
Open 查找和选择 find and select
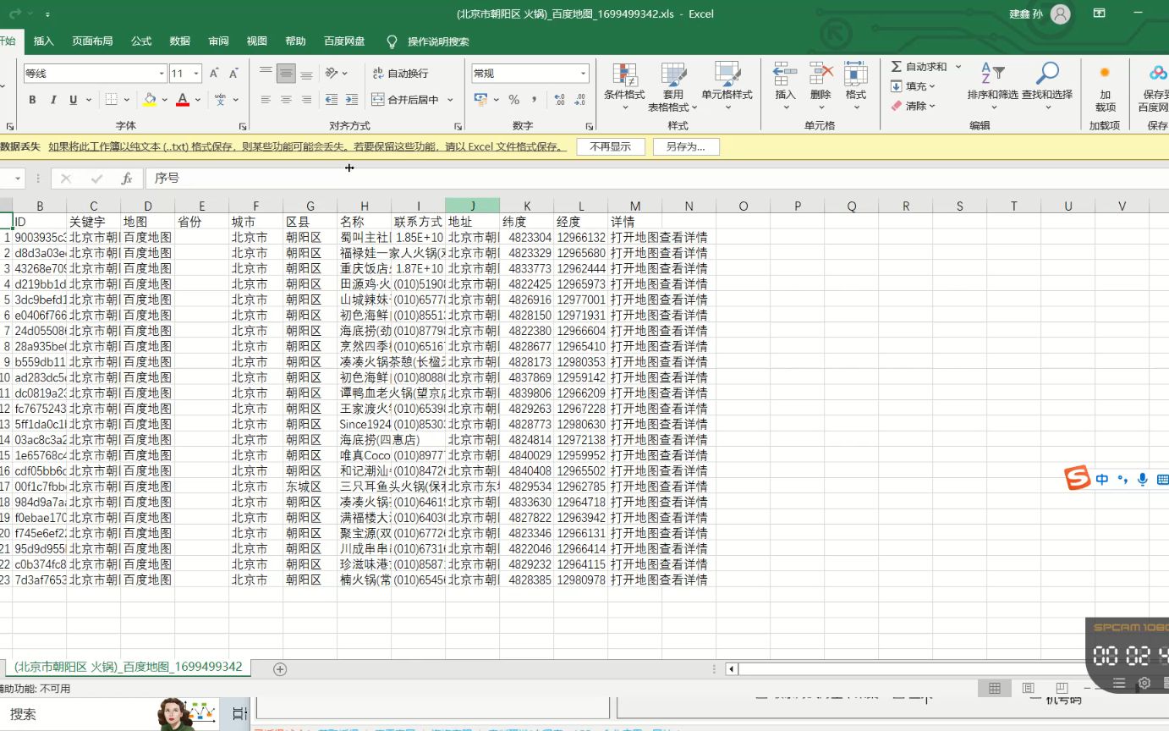pyautogui.click(x=1047, y=87)
